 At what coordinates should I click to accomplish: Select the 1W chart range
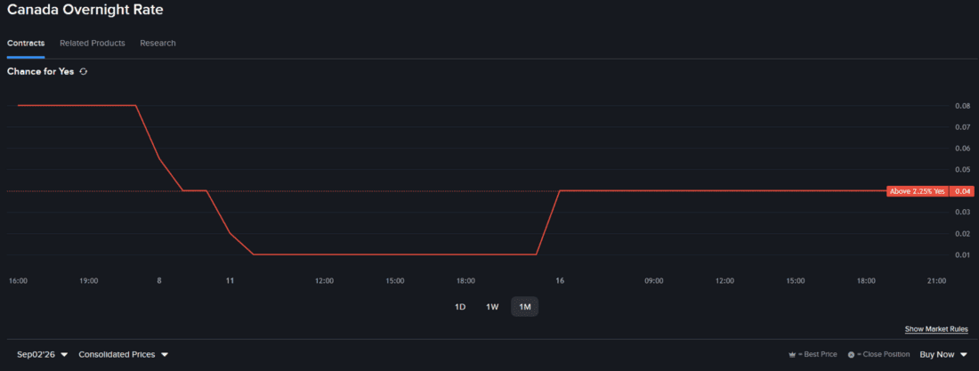click(x=492, y=307)
